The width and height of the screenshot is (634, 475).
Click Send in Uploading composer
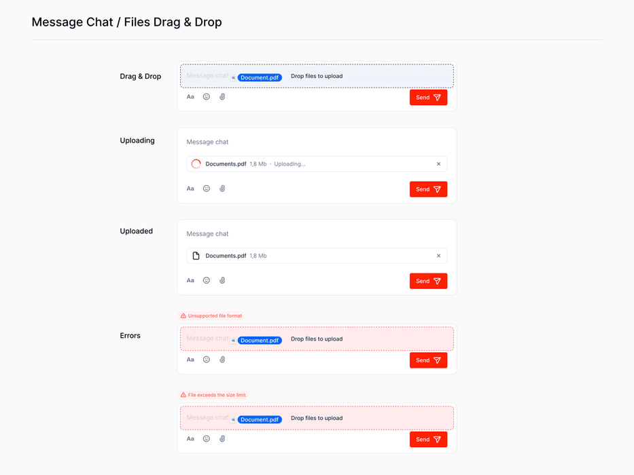[x=428, y=189]
